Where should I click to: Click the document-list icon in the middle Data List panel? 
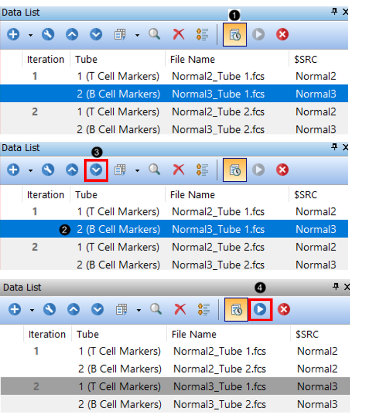(x=120, y=170)
